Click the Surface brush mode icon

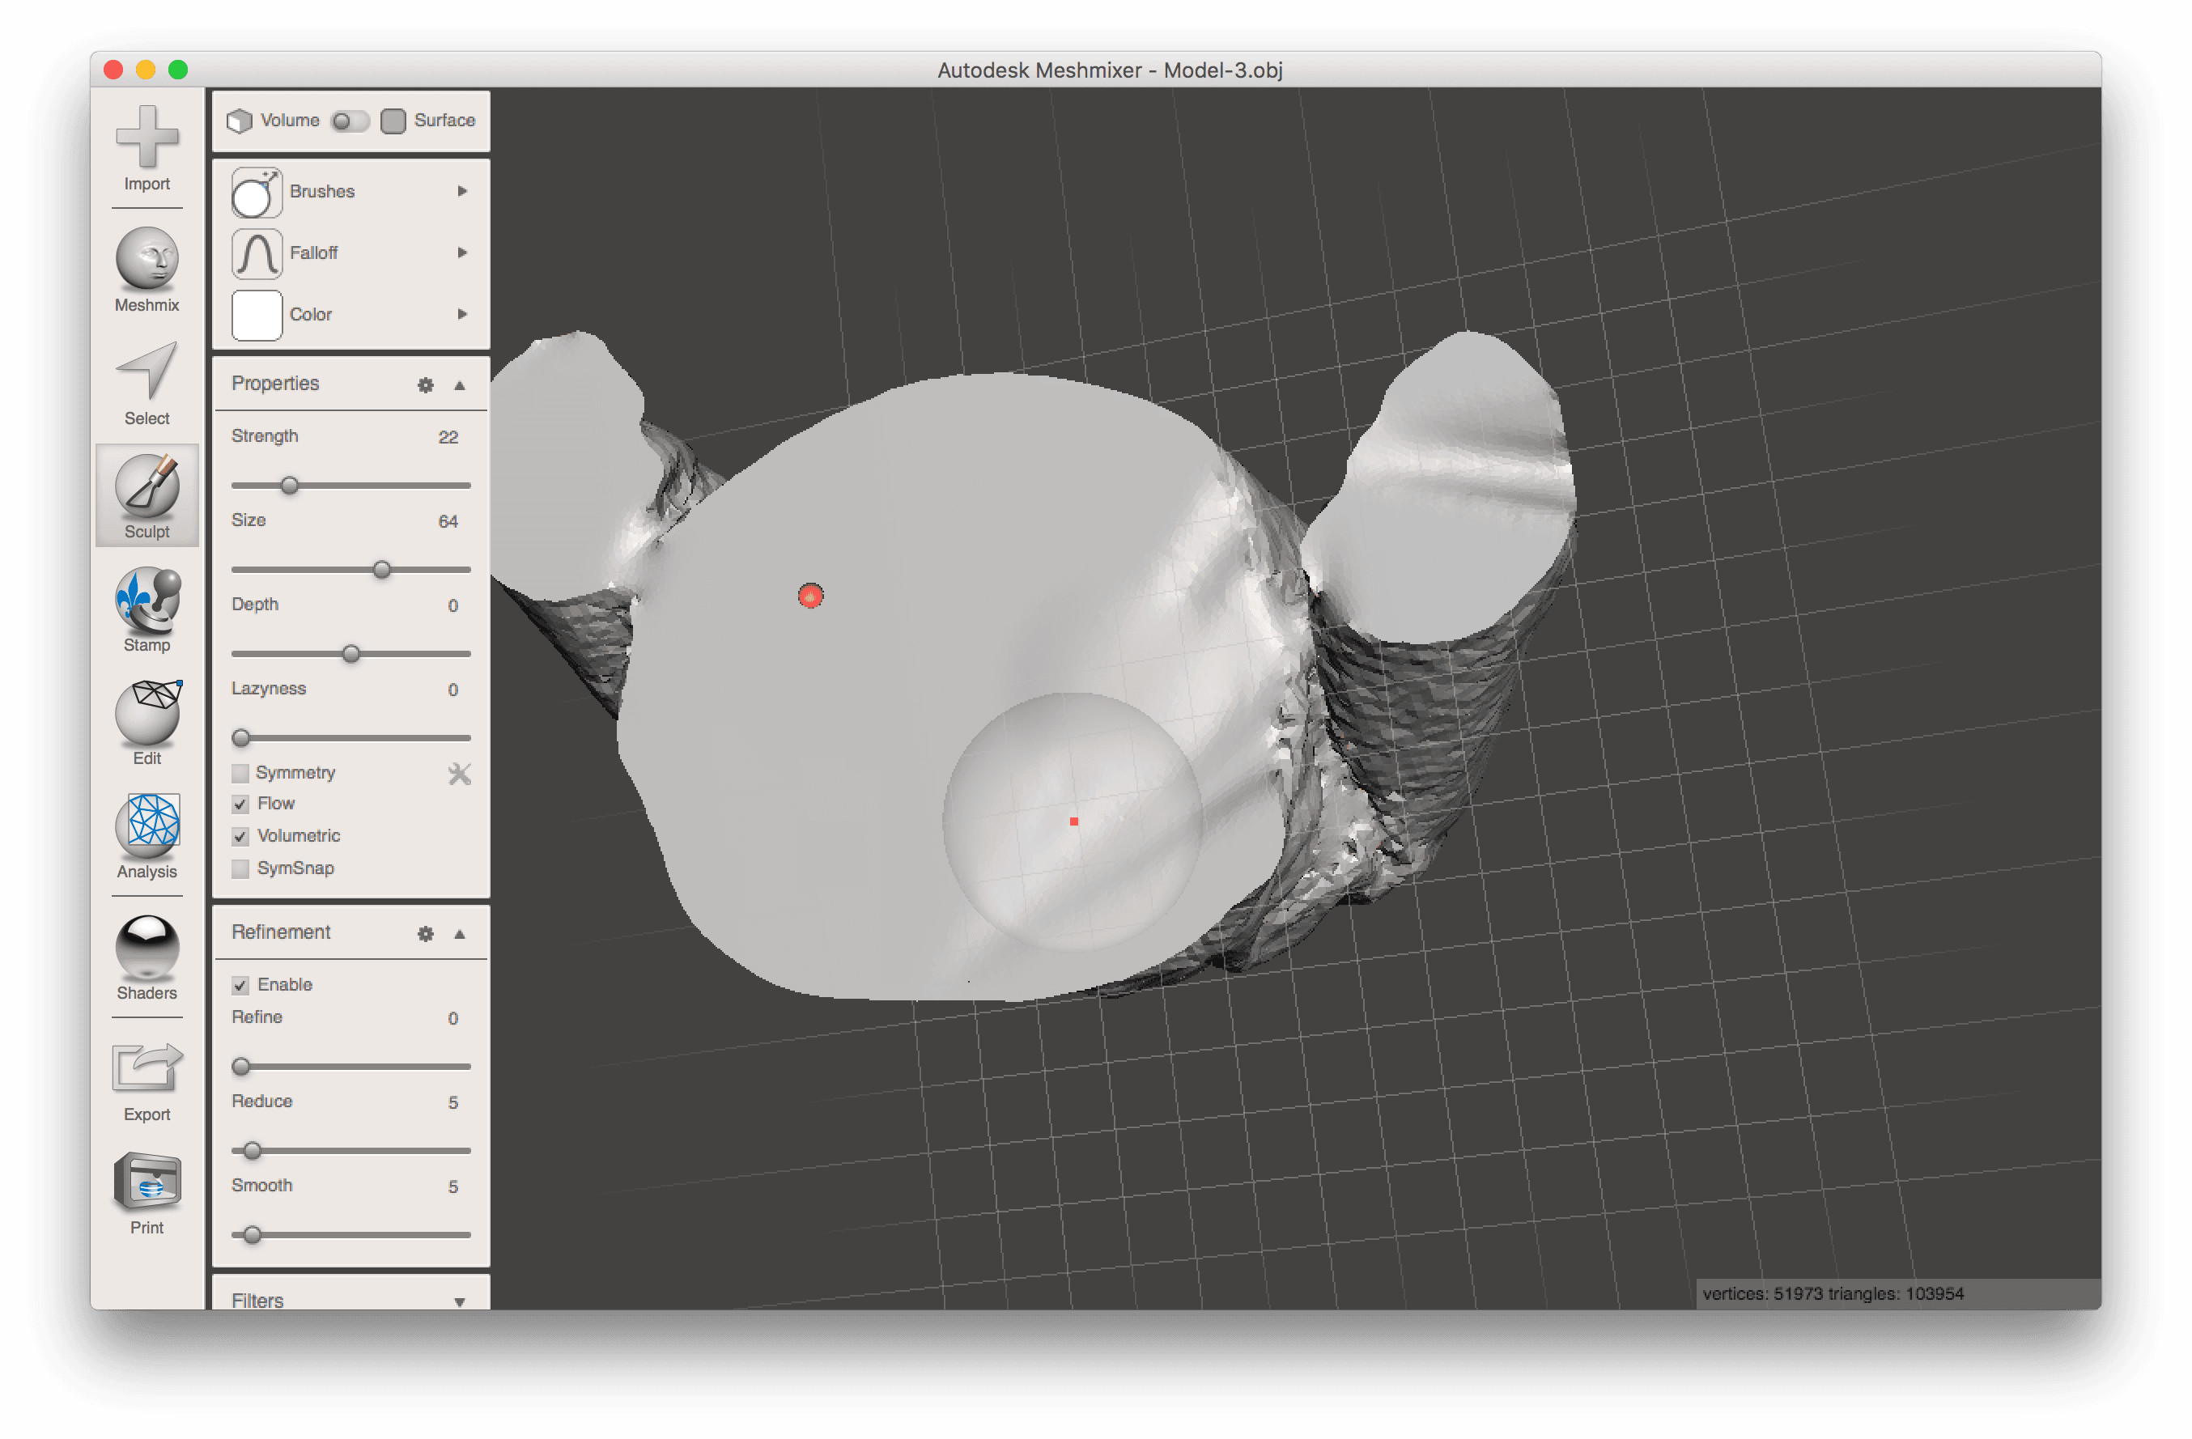coord(393,121)
